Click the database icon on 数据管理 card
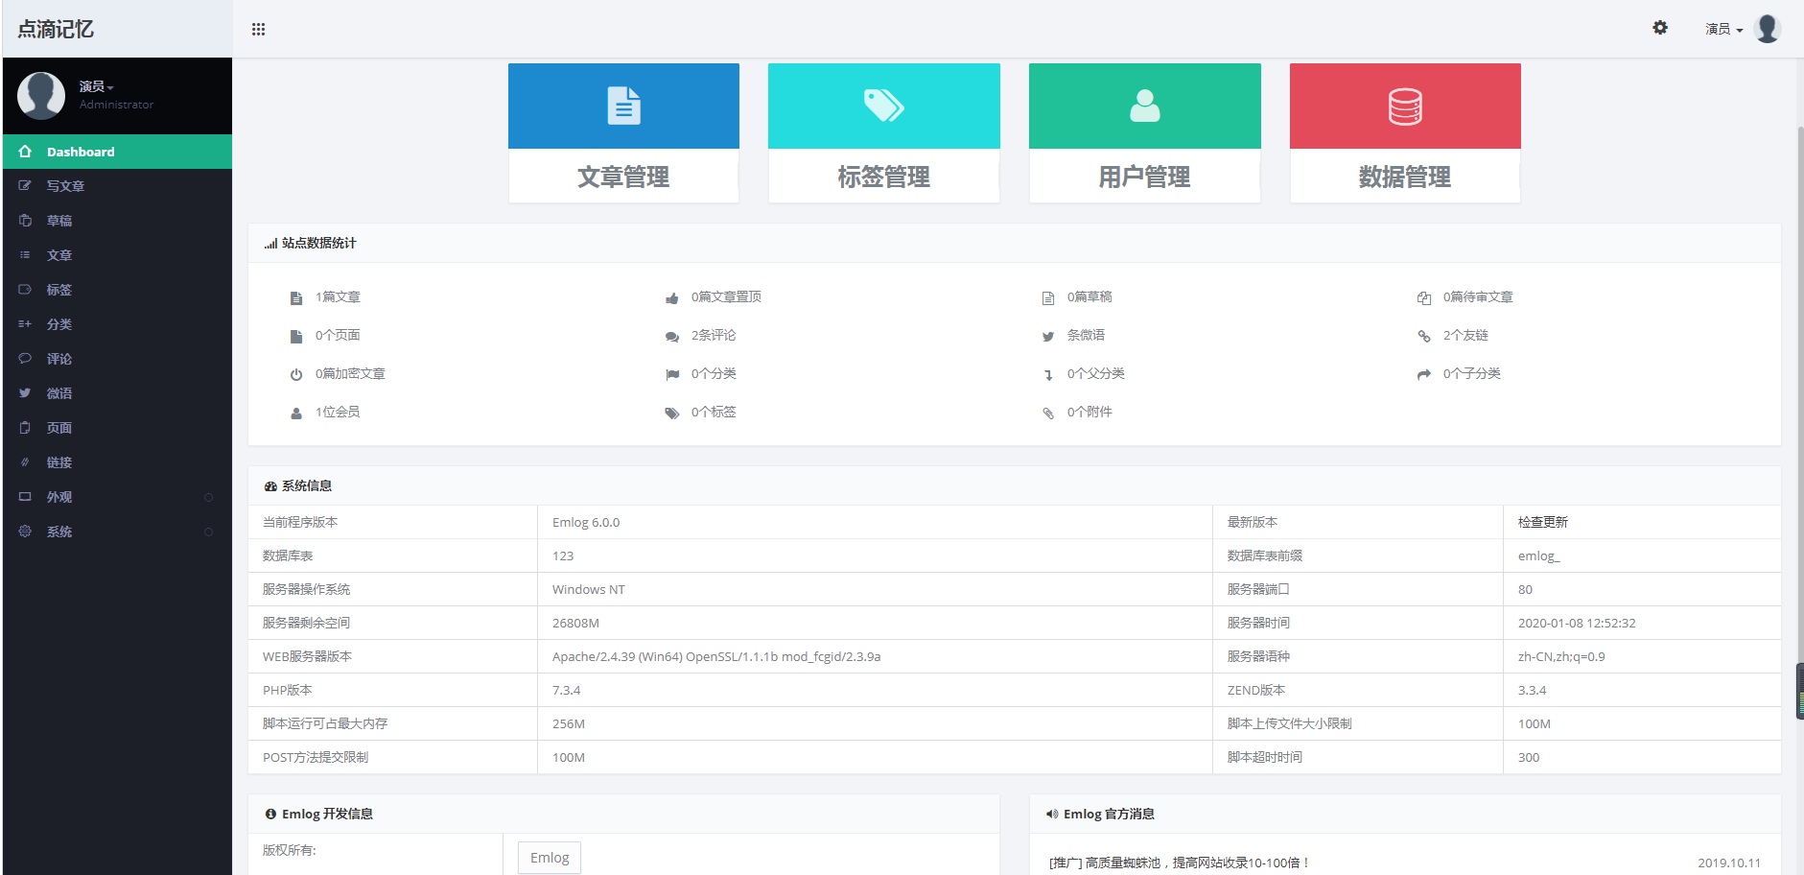1804x875 pixels. [1405, 106]
